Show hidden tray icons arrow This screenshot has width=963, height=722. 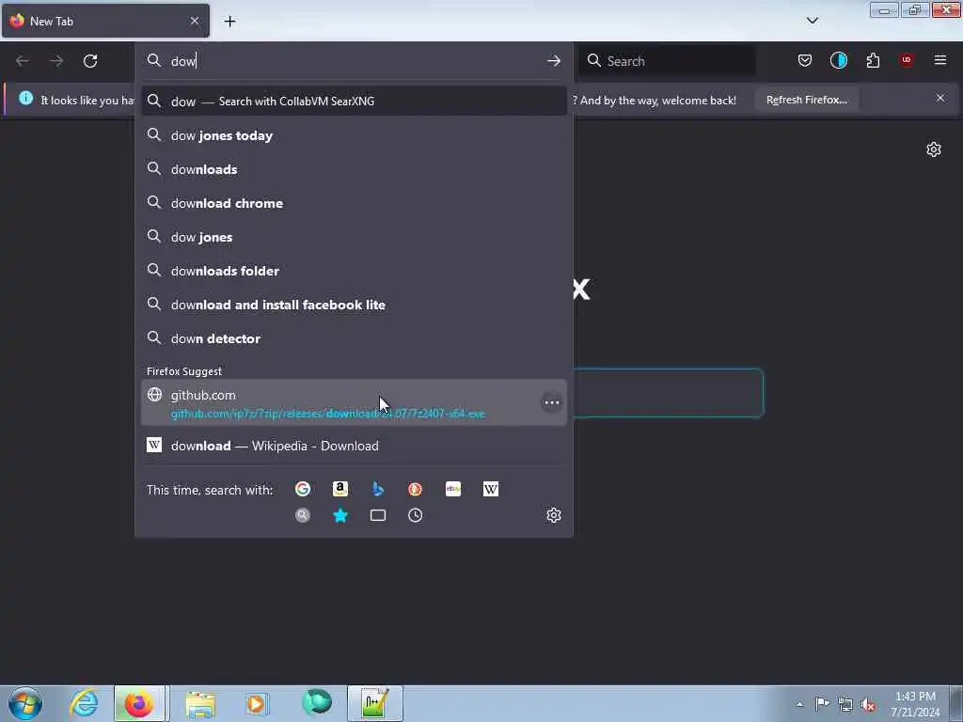tap(799, 704)
